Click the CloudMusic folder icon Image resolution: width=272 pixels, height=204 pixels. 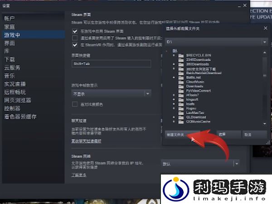[x=181, y=82]
